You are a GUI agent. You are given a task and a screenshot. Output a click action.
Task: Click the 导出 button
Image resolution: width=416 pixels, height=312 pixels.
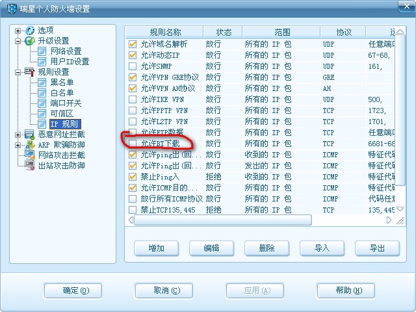[377, 248]
